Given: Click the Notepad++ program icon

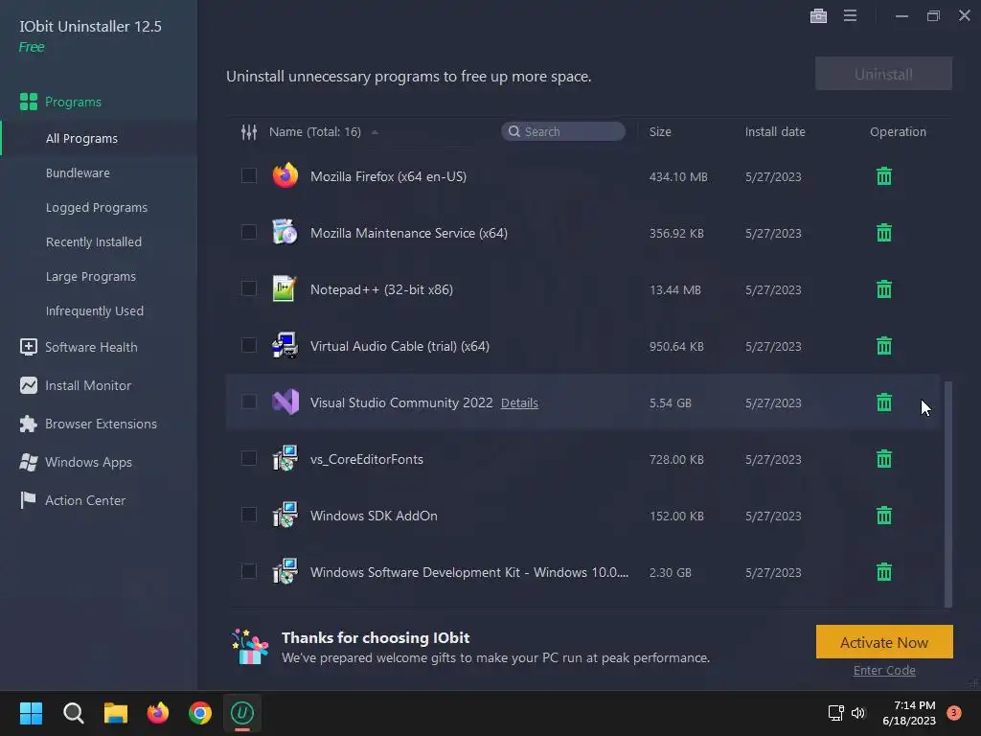Looking at the screenshot, I should click(x=285, y=288).
